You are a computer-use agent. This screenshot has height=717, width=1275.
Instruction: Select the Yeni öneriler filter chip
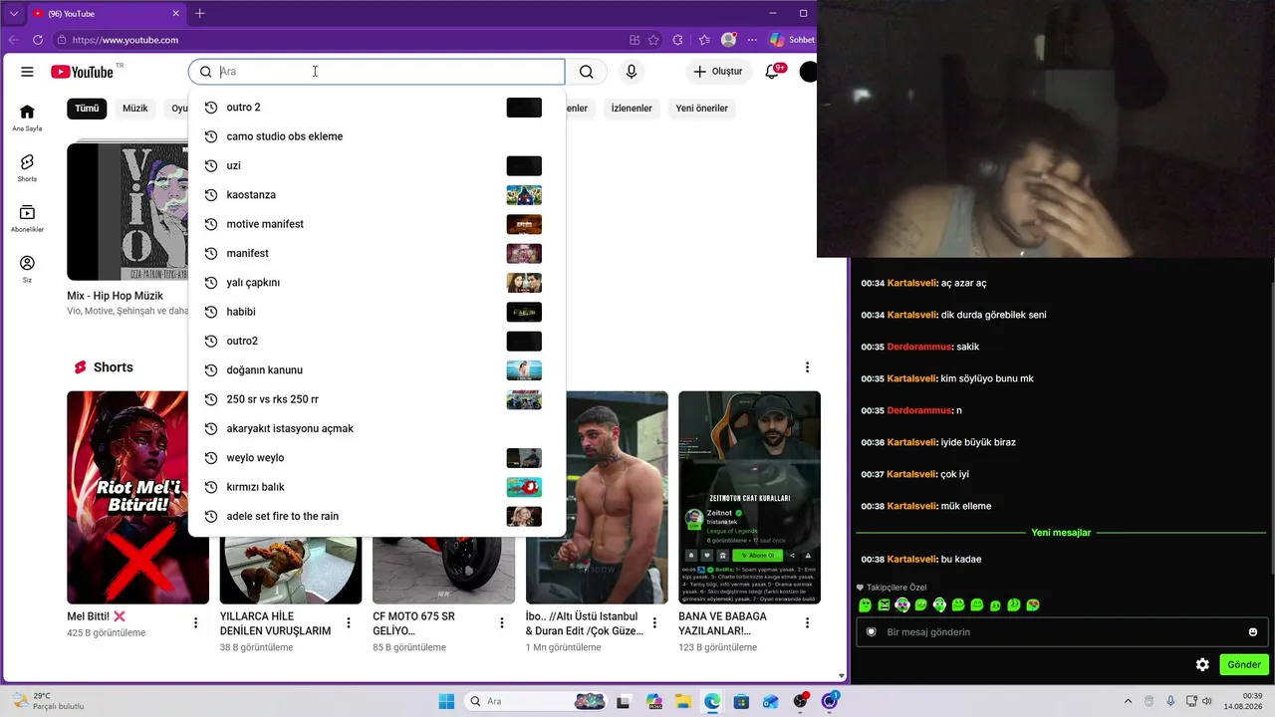(702, 109)
